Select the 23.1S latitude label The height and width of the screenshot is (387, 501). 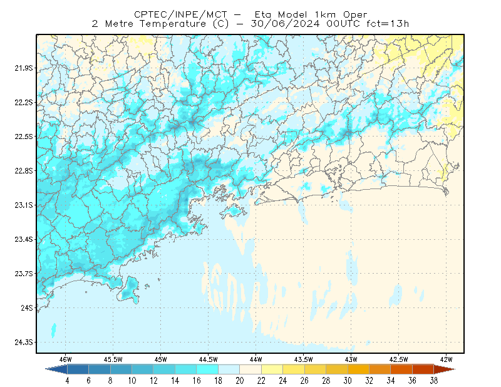pos(24,205)
